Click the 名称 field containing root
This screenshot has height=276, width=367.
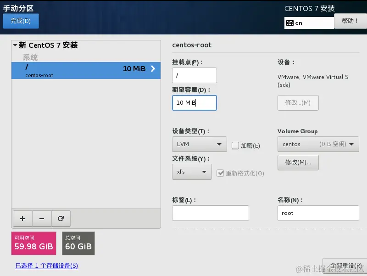318,213
